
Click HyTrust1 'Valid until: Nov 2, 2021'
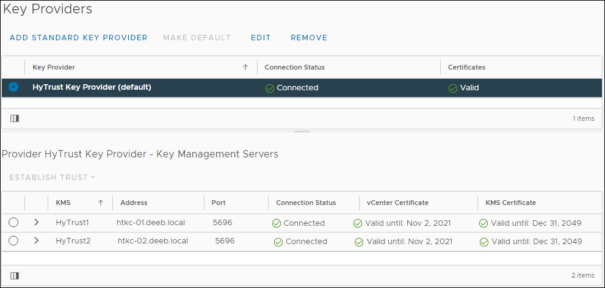(408, 223)
